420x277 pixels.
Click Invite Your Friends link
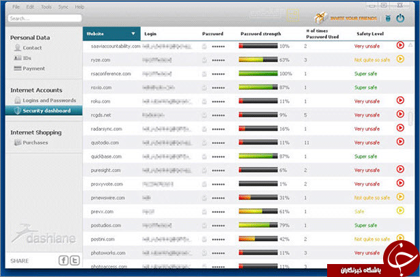tap(354, 18)
